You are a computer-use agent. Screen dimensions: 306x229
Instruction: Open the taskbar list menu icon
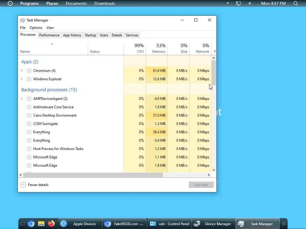[284, 224]
